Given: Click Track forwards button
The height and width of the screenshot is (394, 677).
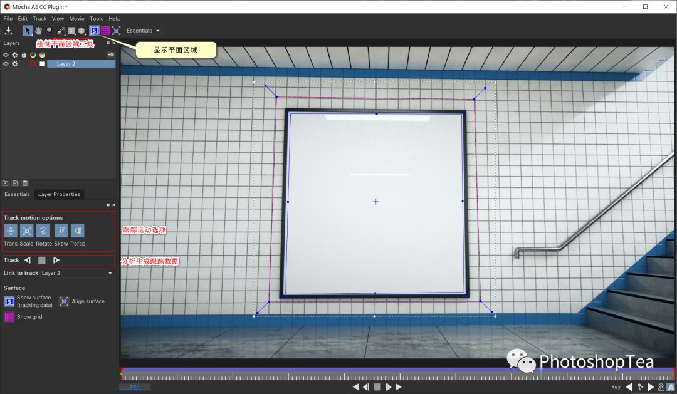Looking at the screenshot, I should point(56,260).
